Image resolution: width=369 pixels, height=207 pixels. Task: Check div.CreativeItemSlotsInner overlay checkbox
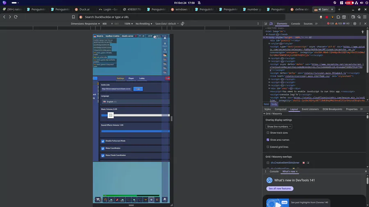pyautogui.click(x=268, y=163)
